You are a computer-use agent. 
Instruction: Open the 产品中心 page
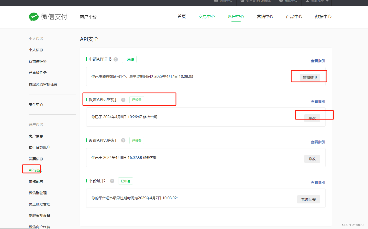[294, 16]
